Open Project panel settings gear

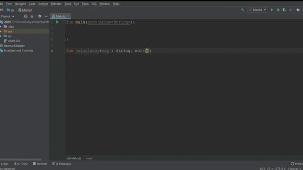[40, 17]
